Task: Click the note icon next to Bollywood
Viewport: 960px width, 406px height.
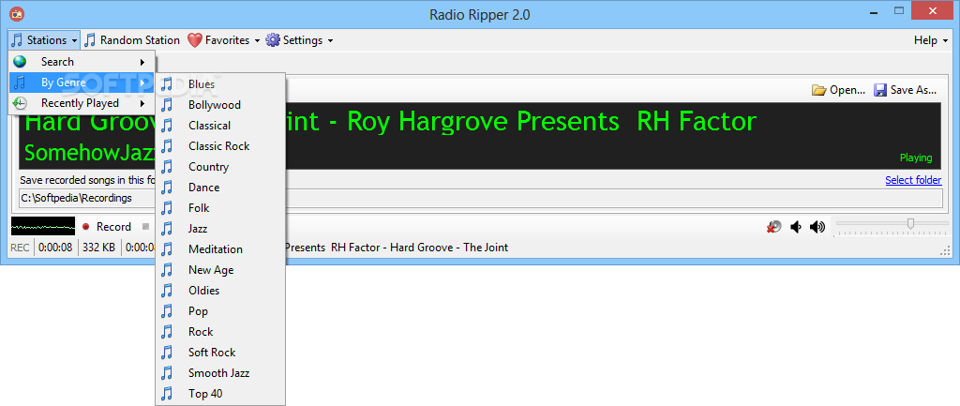Action: [x=167, y=105]
